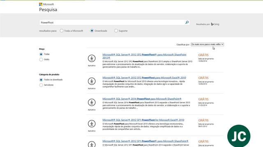This screenshot has height=147, width=263.
Task: Select the Toda a Microsoft radio option
Action: [62, 31]
